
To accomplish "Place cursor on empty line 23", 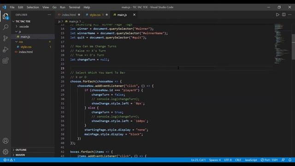I will click(171, 68).
